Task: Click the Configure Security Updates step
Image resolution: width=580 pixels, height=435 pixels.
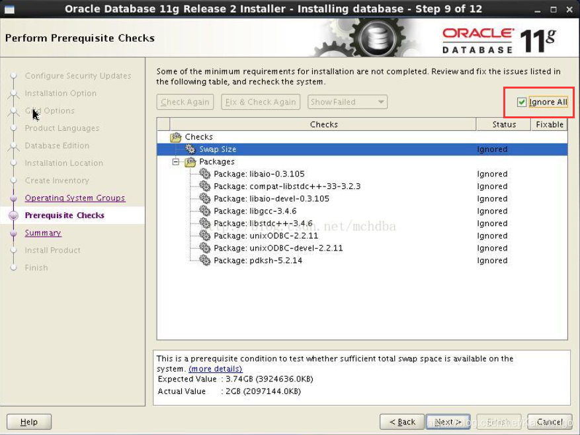Action: click(78, 76)
